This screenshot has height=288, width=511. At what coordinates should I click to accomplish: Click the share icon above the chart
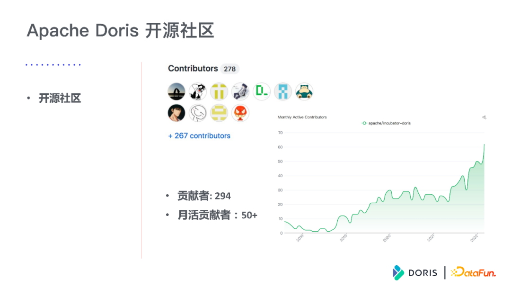(x=484, y=117)
